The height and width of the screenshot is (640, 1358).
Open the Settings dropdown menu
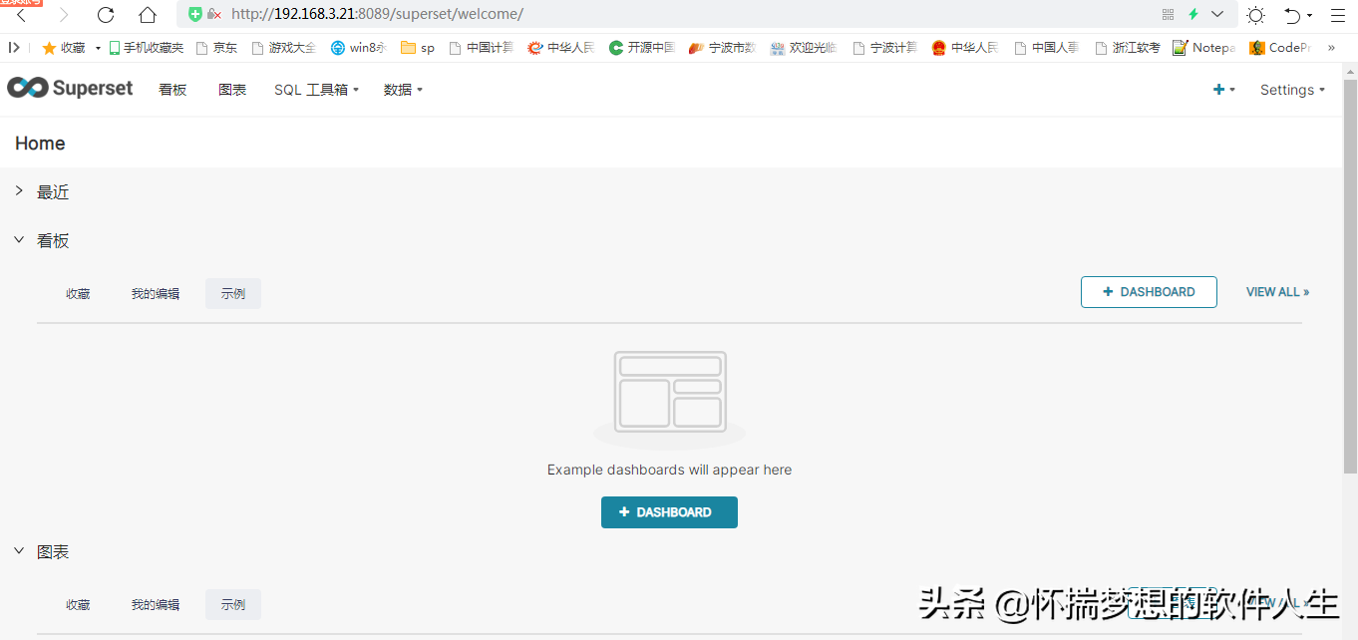(1292, 90)
